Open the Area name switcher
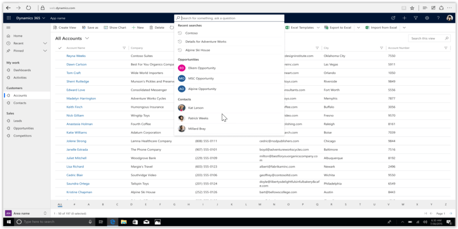This screenshot has width=458, height=229. 27,213
